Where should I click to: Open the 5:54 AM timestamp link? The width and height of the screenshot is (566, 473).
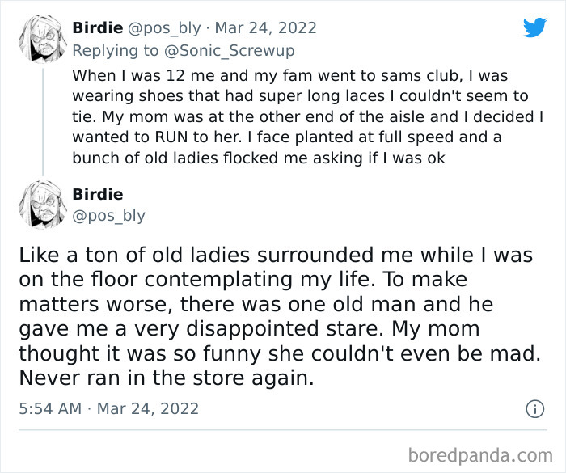49,408
